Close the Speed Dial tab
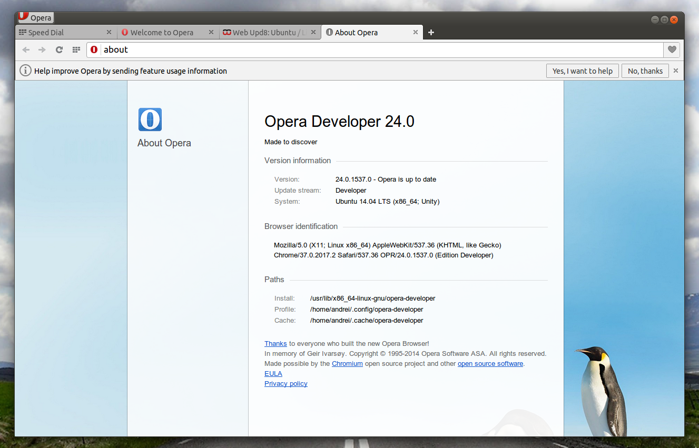Image resolution: width=699 pixels, height=448 pixels. [x=109, y=32]
